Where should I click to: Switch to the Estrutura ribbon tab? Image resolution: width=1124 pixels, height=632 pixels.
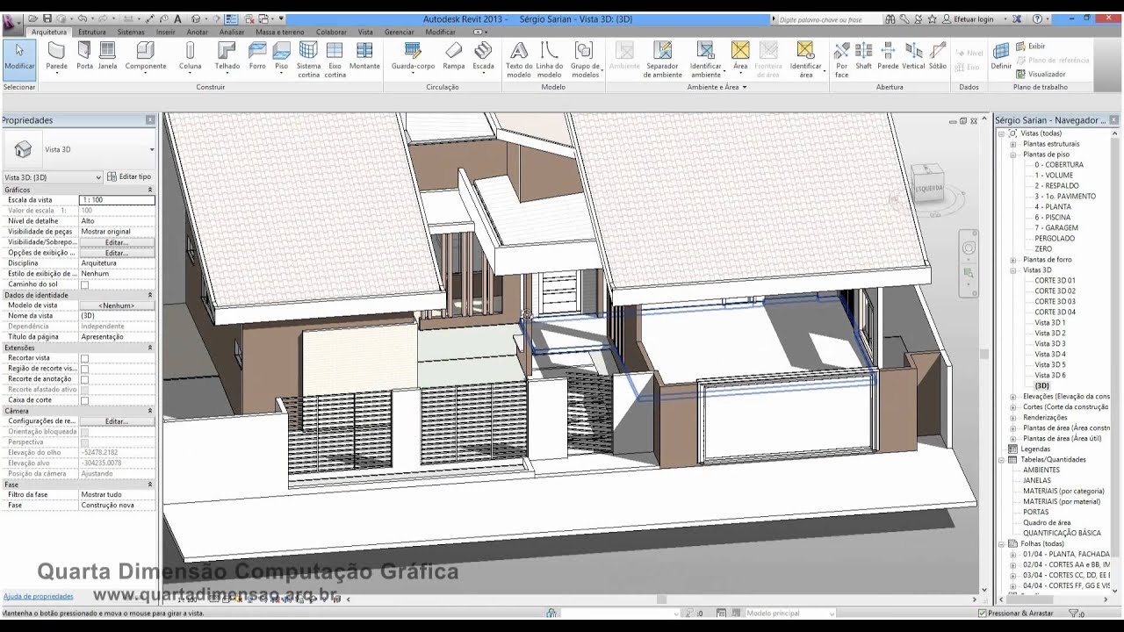click(92, 32)
